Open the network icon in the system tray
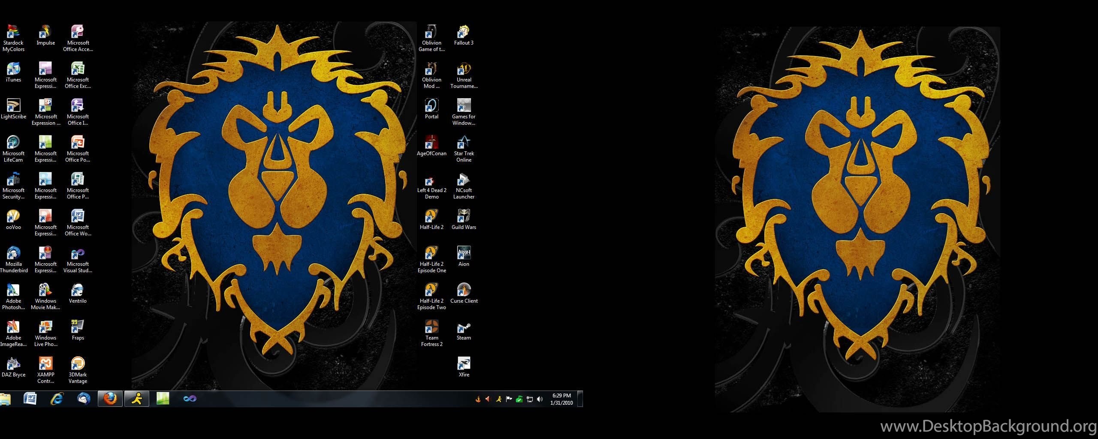The width and height of the screenshot is (1098, 439). (530, 399)
